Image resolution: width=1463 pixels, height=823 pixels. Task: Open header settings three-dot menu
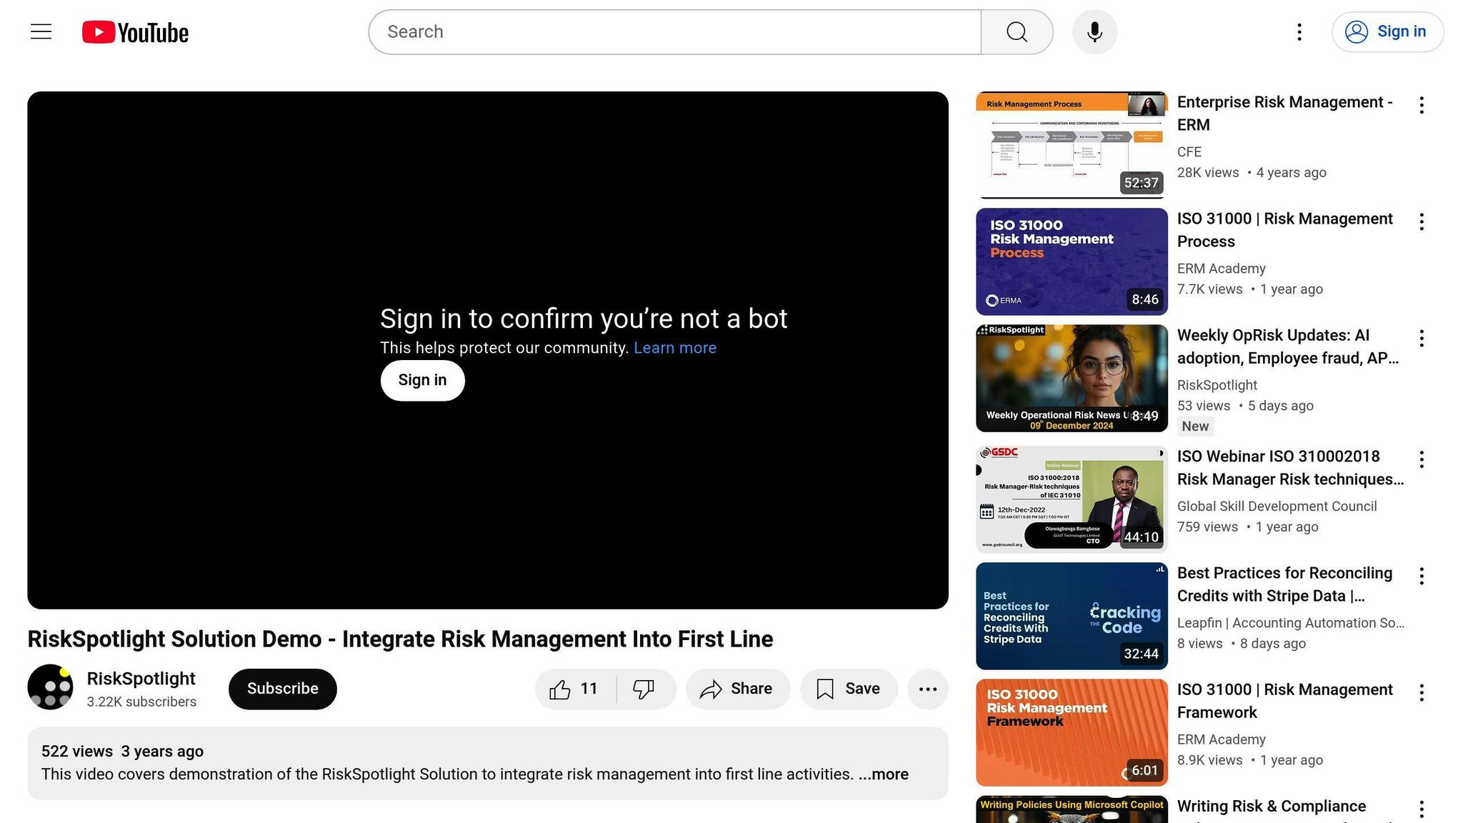click(1299, 32)
